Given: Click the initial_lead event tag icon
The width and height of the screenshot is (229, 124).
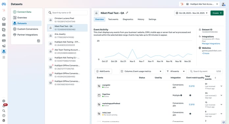Looking at the screenshot, I should [99, 114].
